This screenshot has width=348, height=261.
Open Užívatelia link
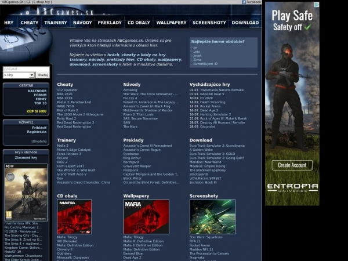[39, 142]
